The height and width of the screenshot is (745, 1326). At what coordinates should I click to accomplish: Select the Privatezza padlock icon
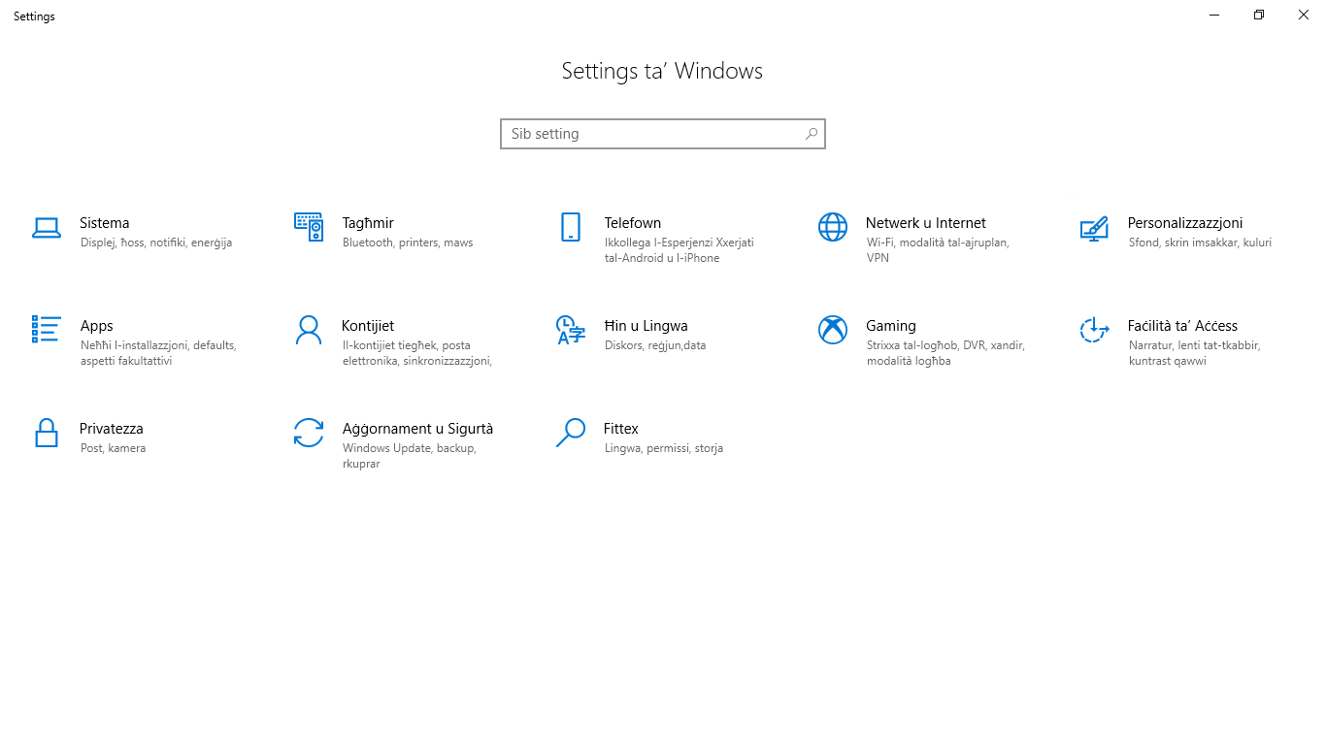tap(47, 433)
